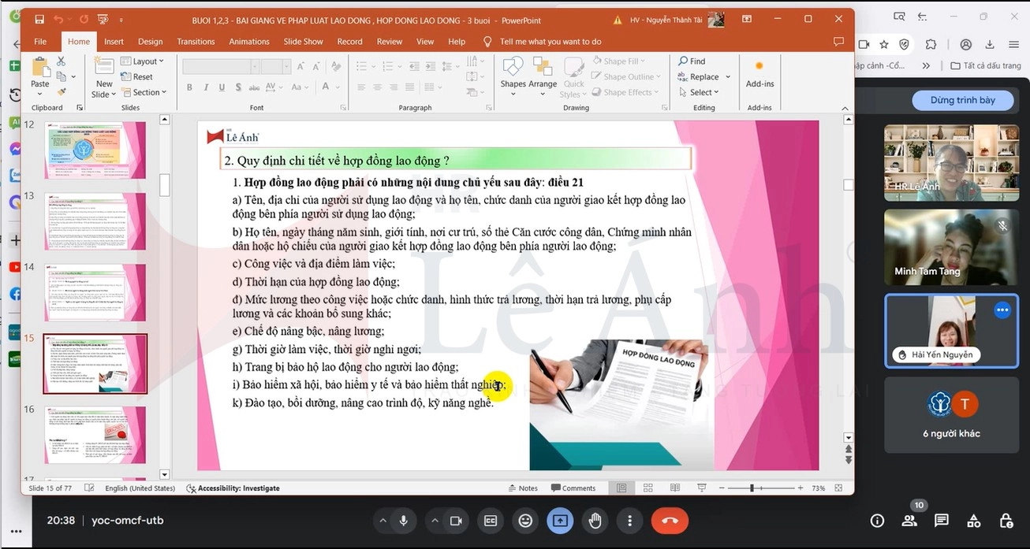
Task: Open meeting details info icon
Action: click(877, 521)
